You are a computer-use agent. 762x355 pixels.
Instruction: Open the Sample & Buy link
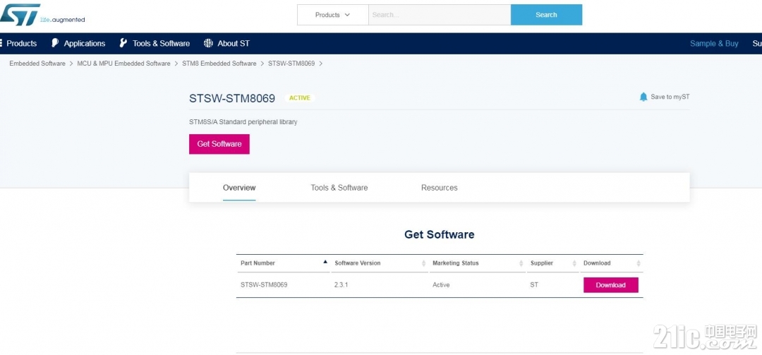pyautogui.click(x=714, y=43)
